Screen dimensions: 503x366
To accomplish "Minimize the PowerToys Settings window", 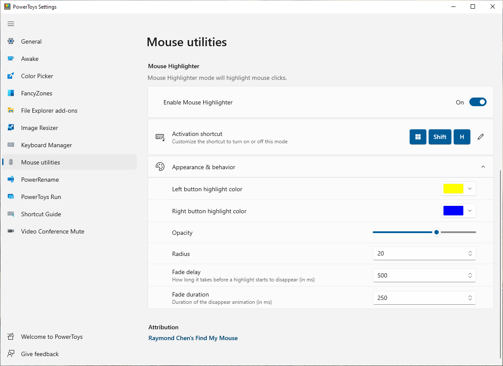I will (x=453, y=6).
